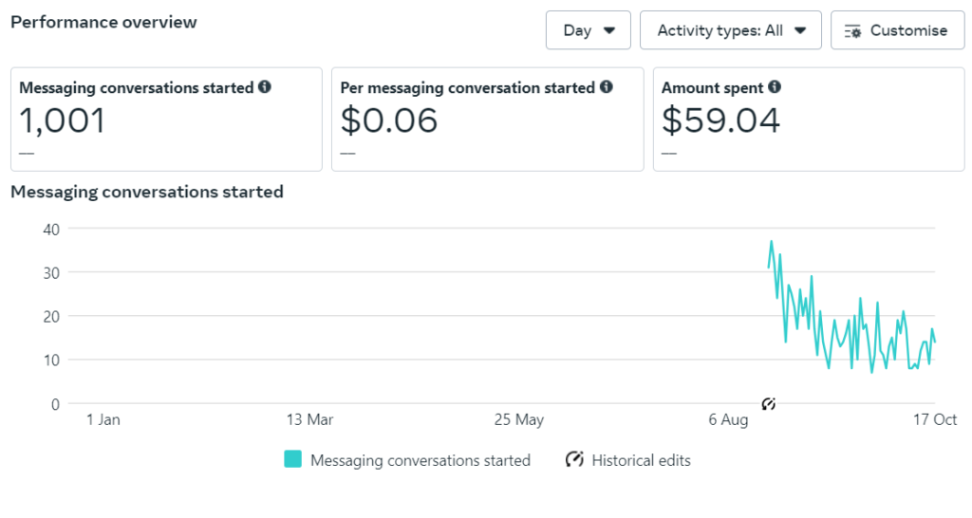Toggle Messaging conversations started legend label

tap(421, 460)
